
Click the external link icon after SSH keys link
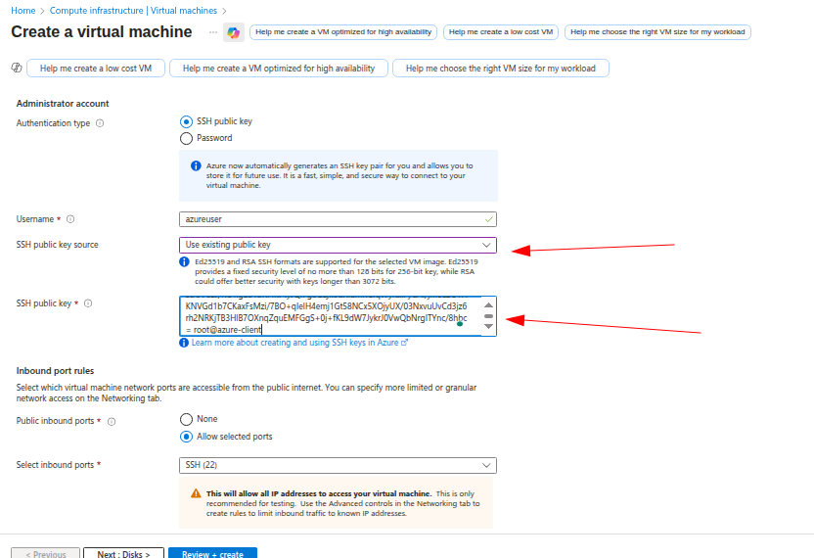pos(405,343)
